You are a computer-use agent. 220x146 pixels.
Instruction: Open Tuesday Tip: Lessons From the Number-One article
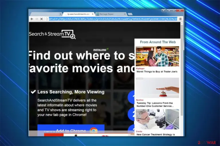pos(155,105)
